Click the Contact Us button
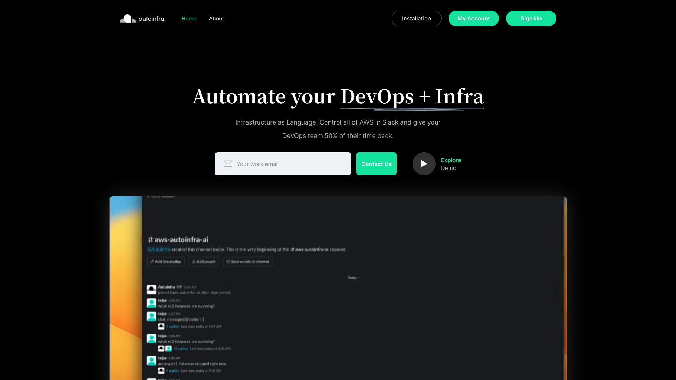 click(x=376, y=164)
